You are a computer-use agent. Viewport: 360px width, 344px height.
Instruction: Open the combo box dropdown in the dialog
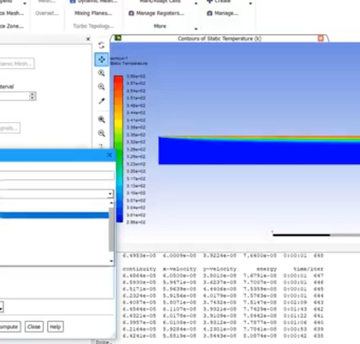(111, 193)
